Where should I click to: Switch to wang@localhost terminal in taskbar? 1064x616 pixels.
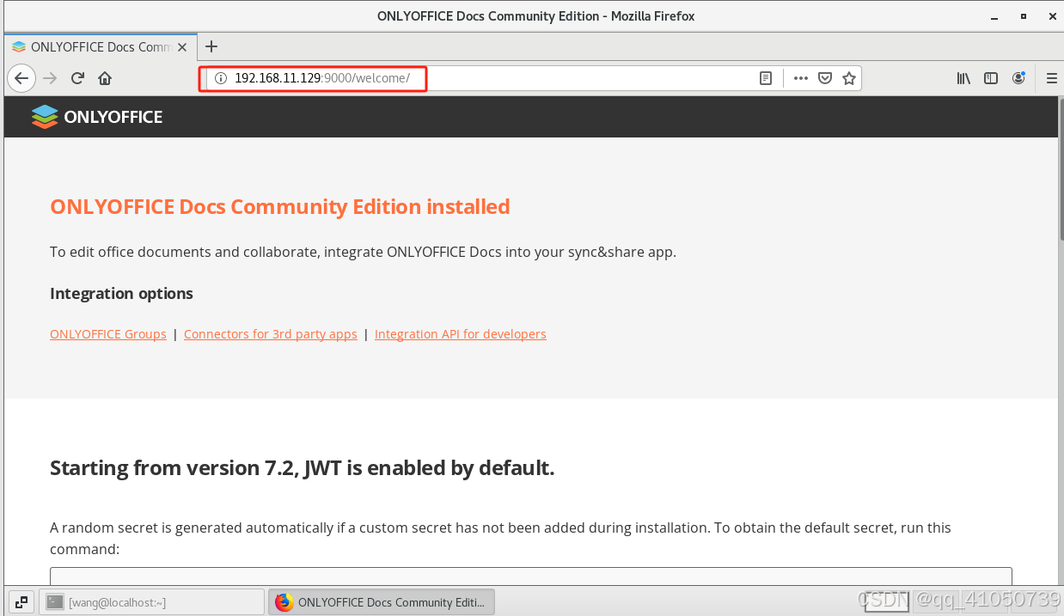click(x=153, y=602)
